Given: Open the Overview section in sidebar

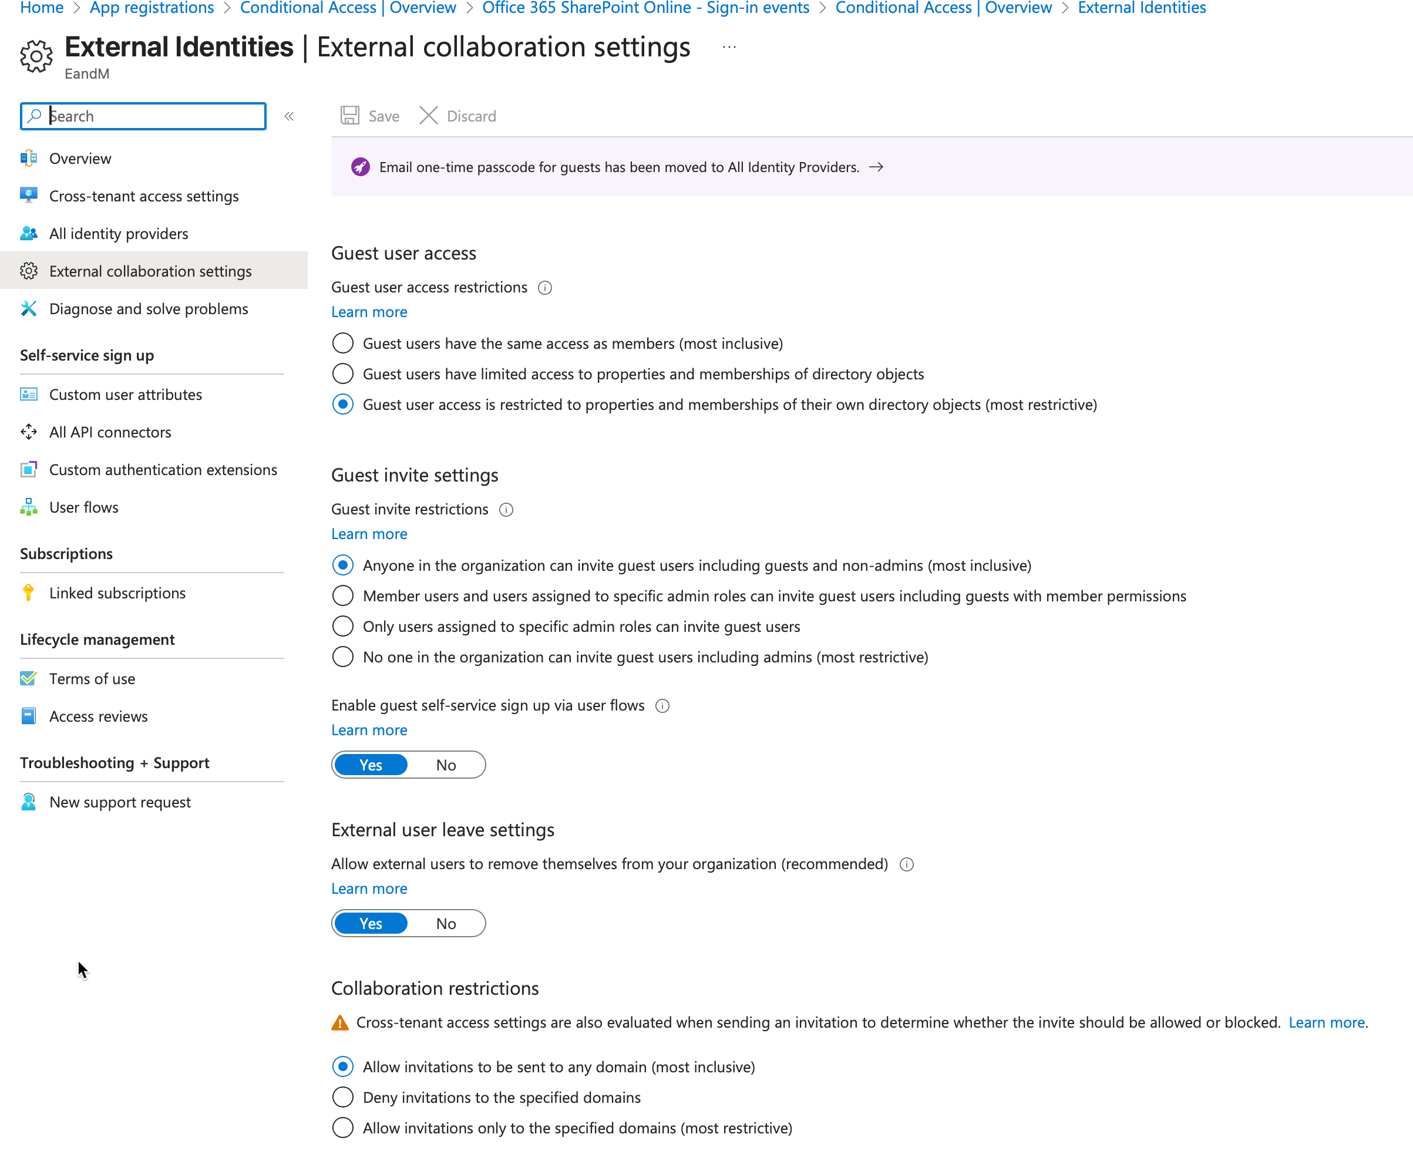Looking at the screenshot, I should tap(79, 159).
